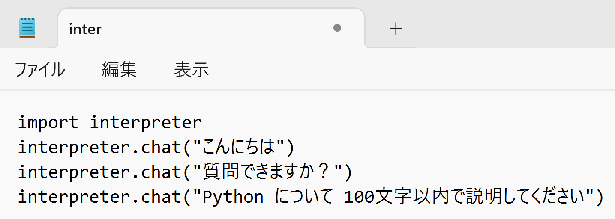The width and height of the screenshot is (615, 219).
Task: Place cursor on the word "Python"
Action: click(x=233, y=197)
